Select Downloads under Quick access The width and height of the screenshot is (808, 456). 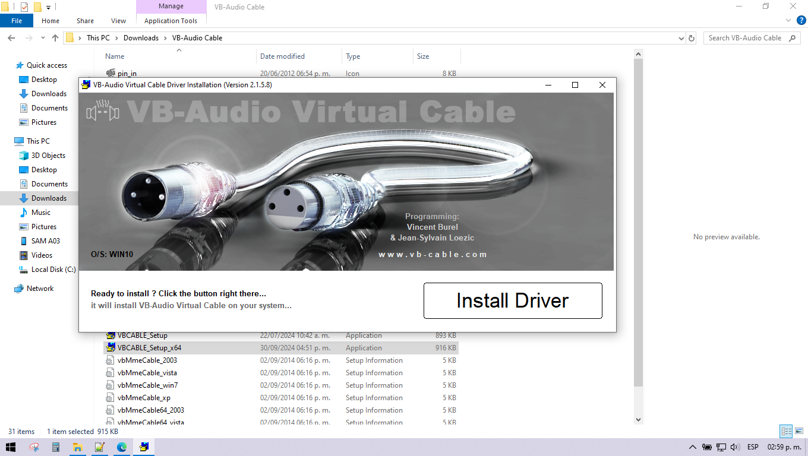click(x=49, y=94)
